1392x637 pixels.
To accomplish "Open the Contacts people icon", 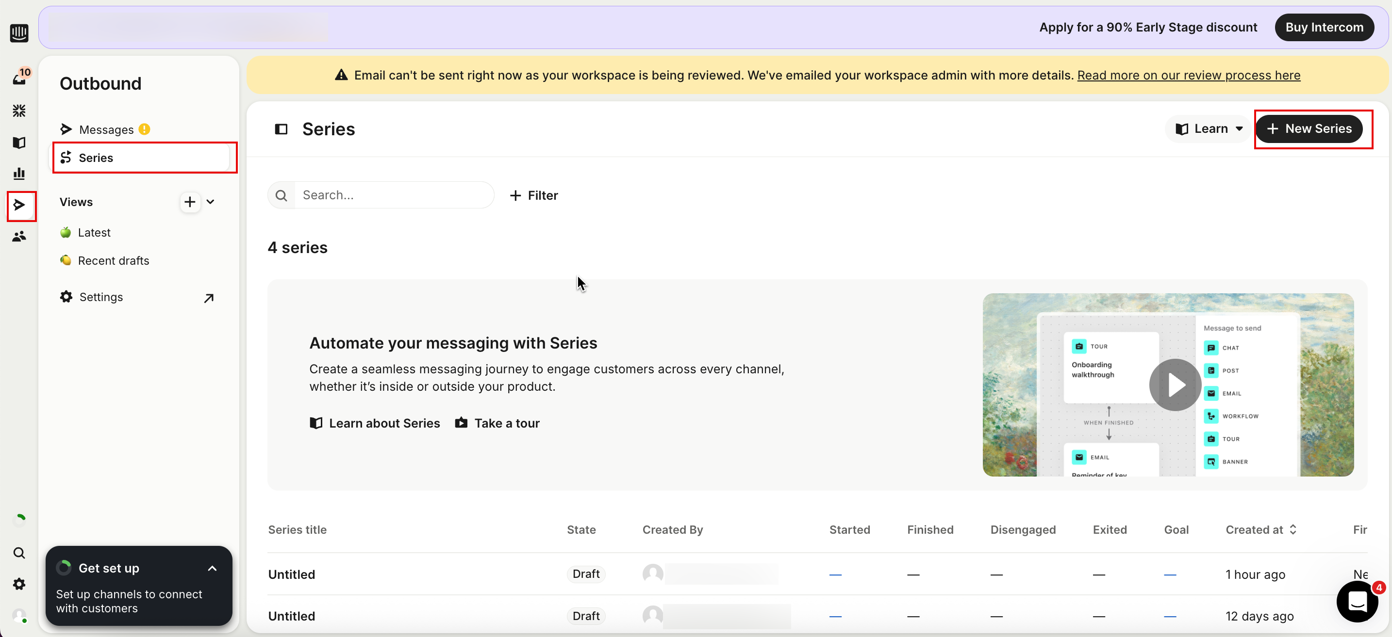I will (x=19, y=237).
